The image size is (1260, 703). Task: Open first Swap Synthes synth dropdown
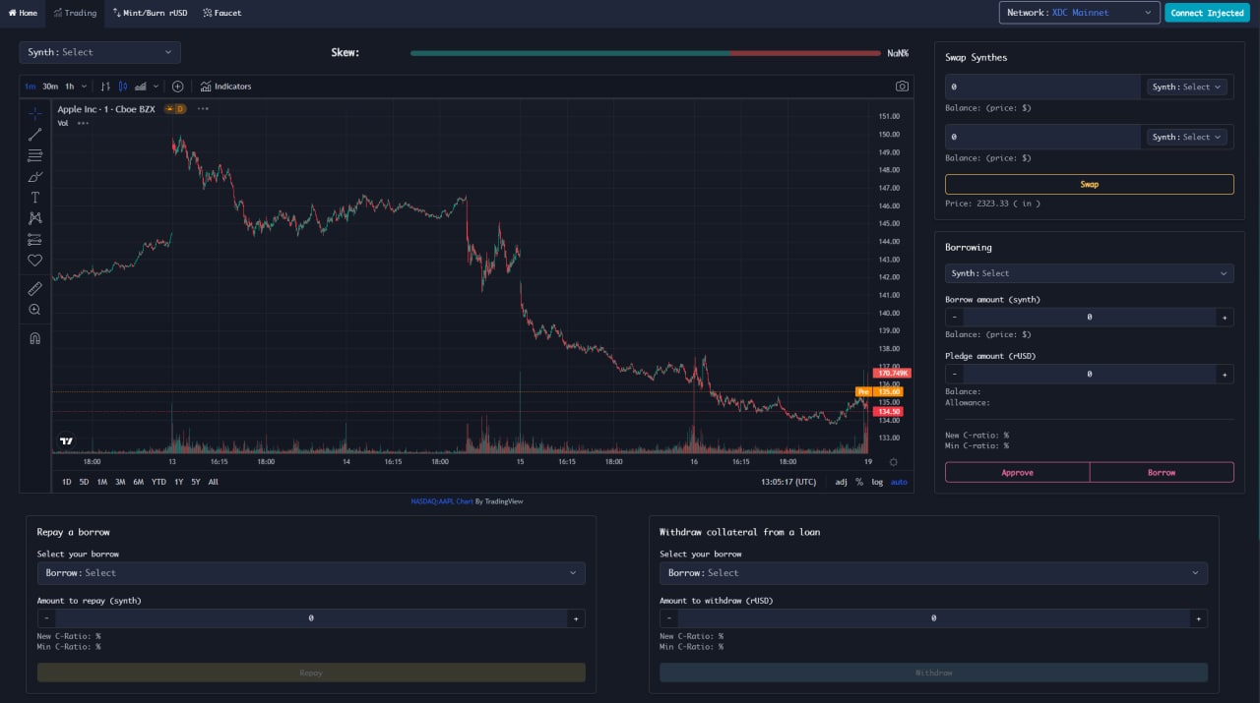1187,87
